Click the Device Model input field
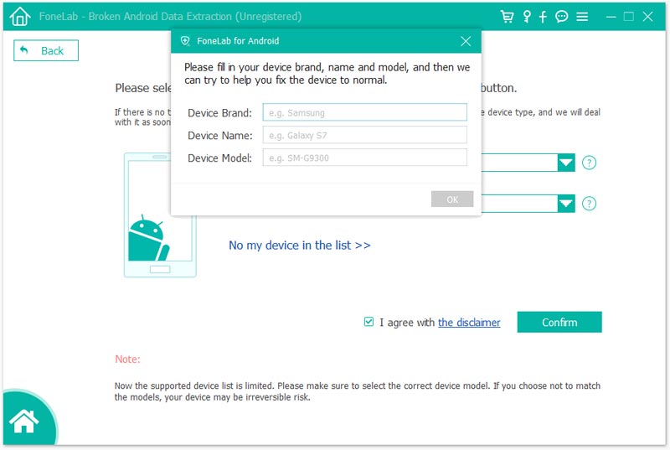The width and height of the screenshot is (670, 450). pos(364,158)
